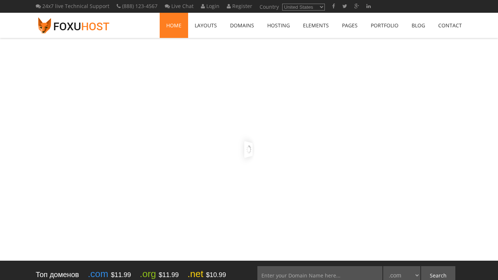This screenshot has height=280, width=498.
Task: Open Twitter social icon in top bar
Action: tap(345, 6)
